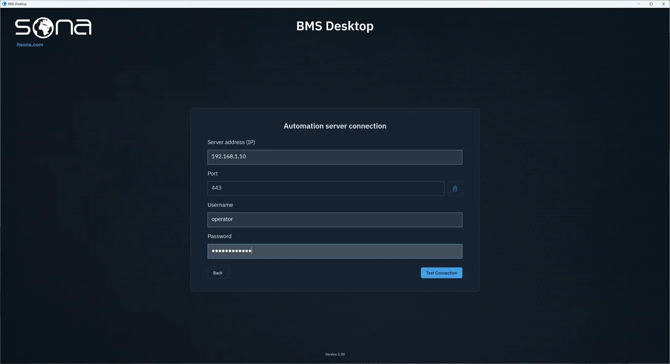
Task: Focus the Password field
Action: click(x=335, y=251)
